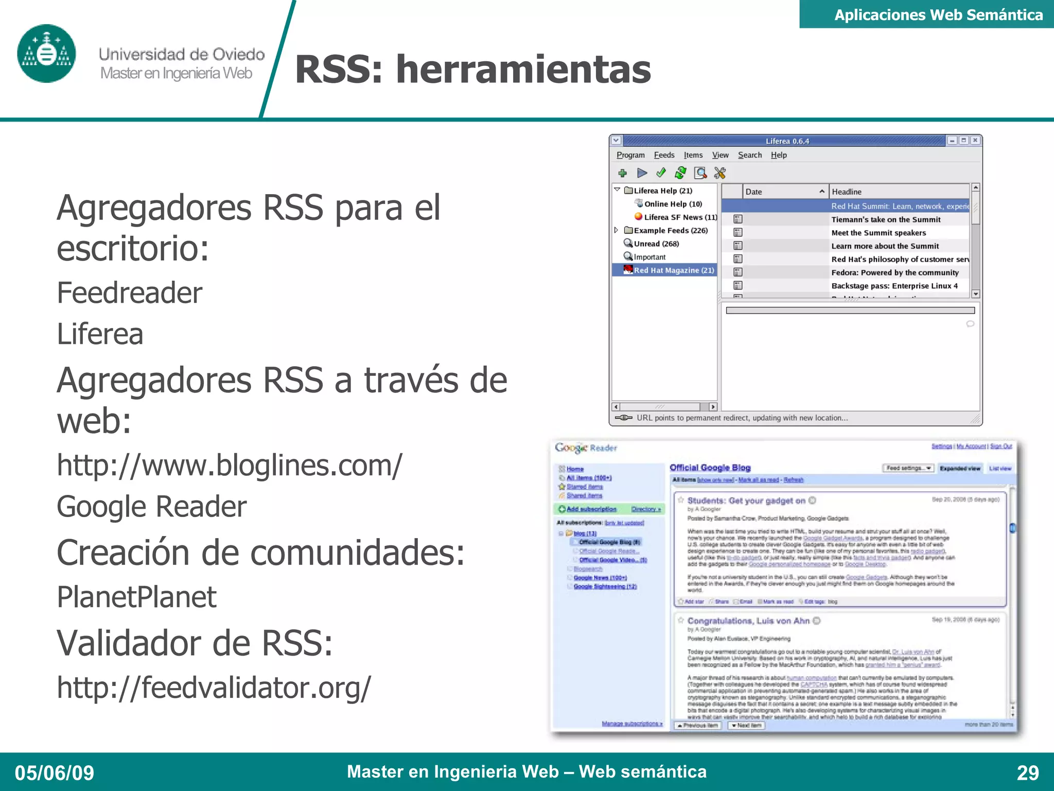
Task: Open Feed settings dropdown in Google Reader
Action: pyautogui.click(x=908, y=468)
